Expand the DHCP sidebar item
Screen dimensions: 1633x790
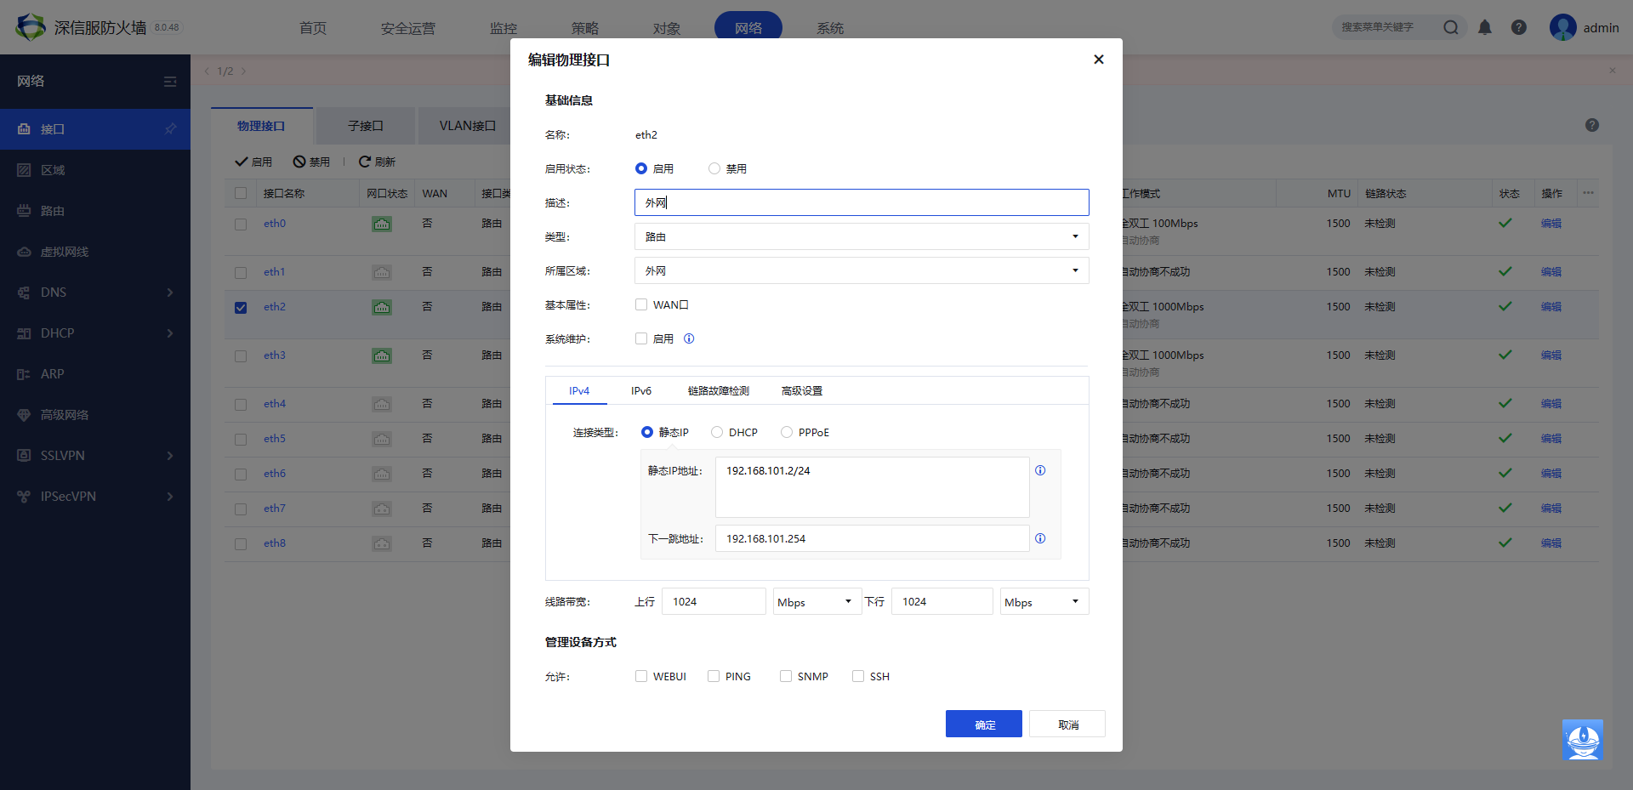95,333
